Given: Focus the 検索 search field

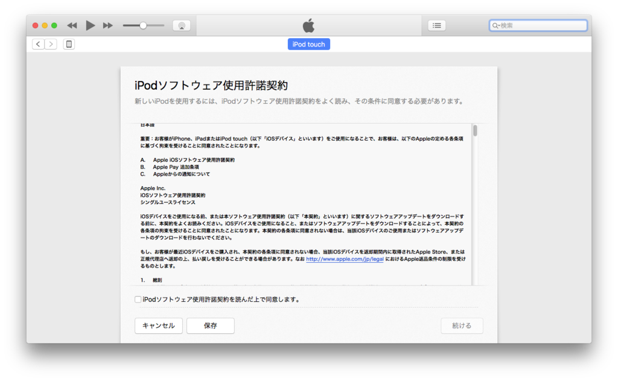Looking at the screenshot, I should coord(538,25).
